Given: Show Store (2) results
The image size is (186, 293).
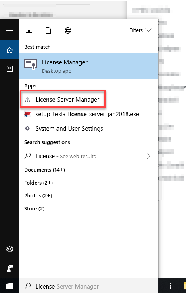Looking at the screenshot, I should [x=34, y=208].
